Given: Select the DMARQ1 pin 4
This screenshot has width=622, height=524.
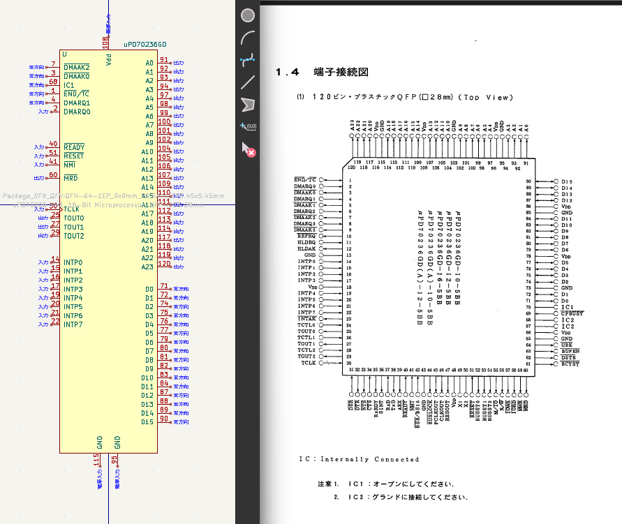Looking at the screenshot, I should (53, 103).
